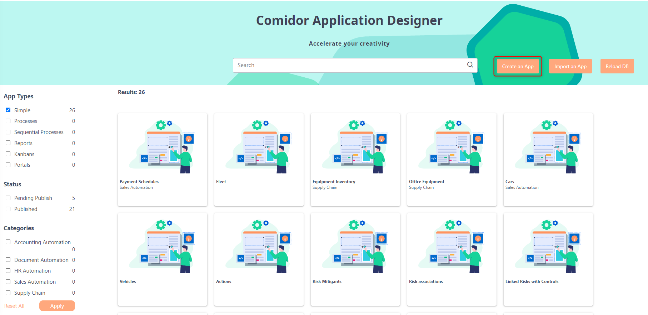Filter by Published status checkbox
The height and width of the screenshot is (315, 648).
(8, 209)
